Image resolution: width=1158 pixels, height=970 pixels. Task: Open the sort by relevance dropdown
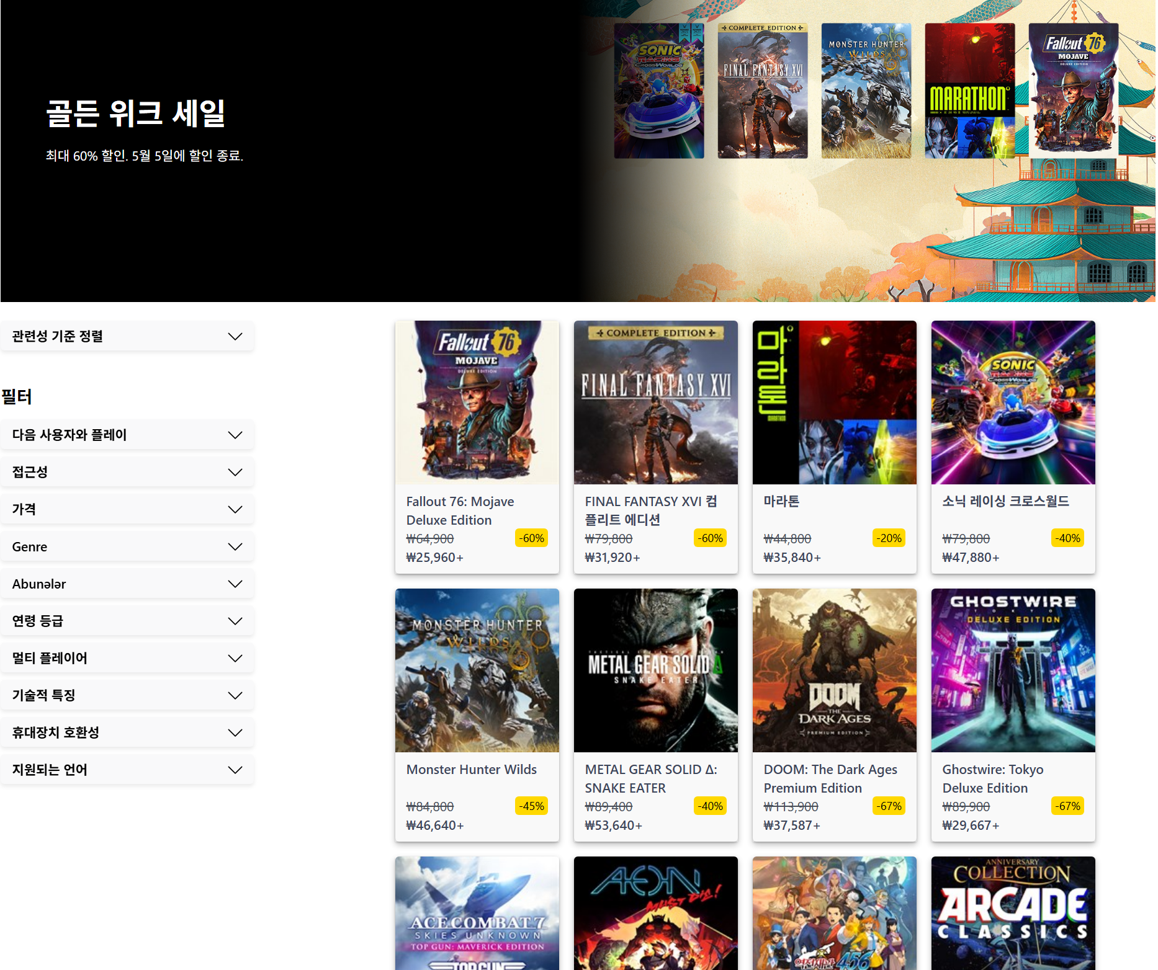pos(127,336)
